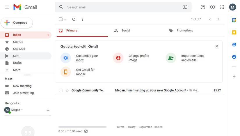Viewport: 240px width, 136px height.
Task: Click the Compose button
Action: [17, 23]
